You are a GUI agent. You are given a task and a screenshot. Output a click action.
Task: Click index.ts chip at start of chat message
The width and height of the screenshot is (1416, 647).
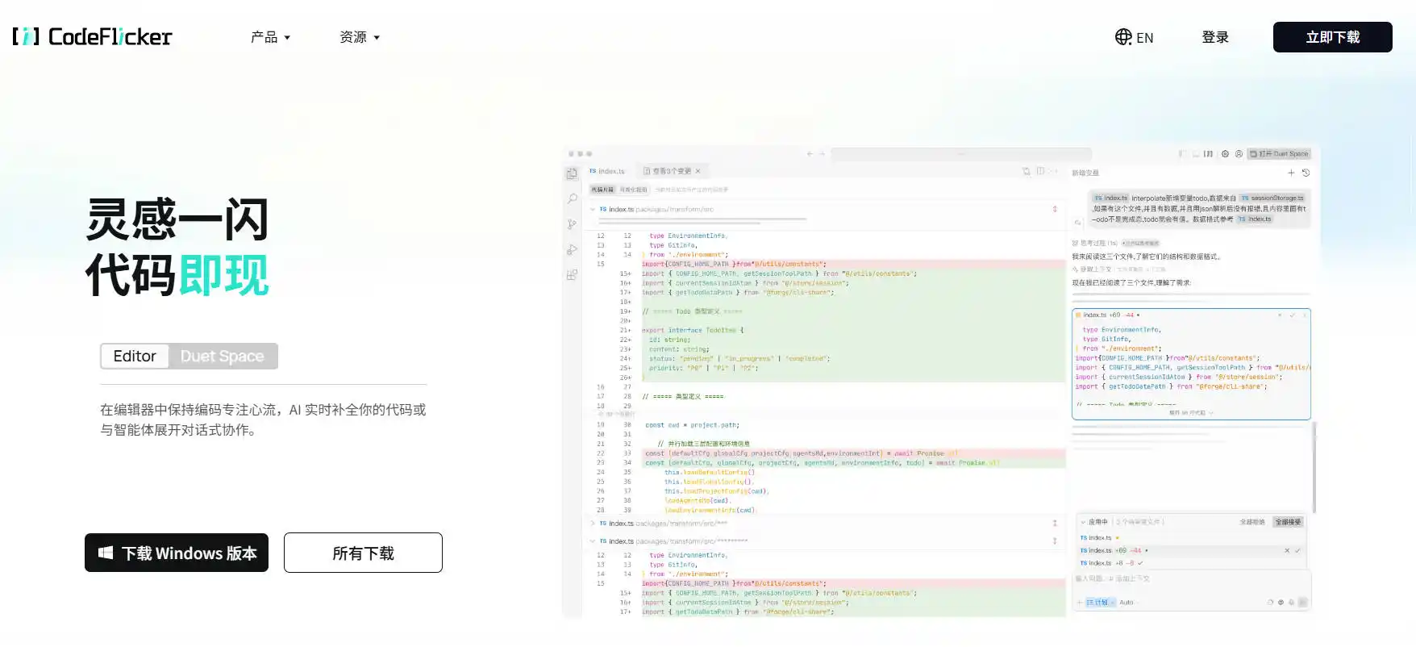click(x=1110, y=198)
